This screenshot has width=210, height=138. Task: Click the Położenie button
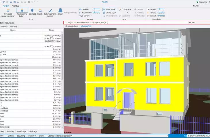point(140,16)
